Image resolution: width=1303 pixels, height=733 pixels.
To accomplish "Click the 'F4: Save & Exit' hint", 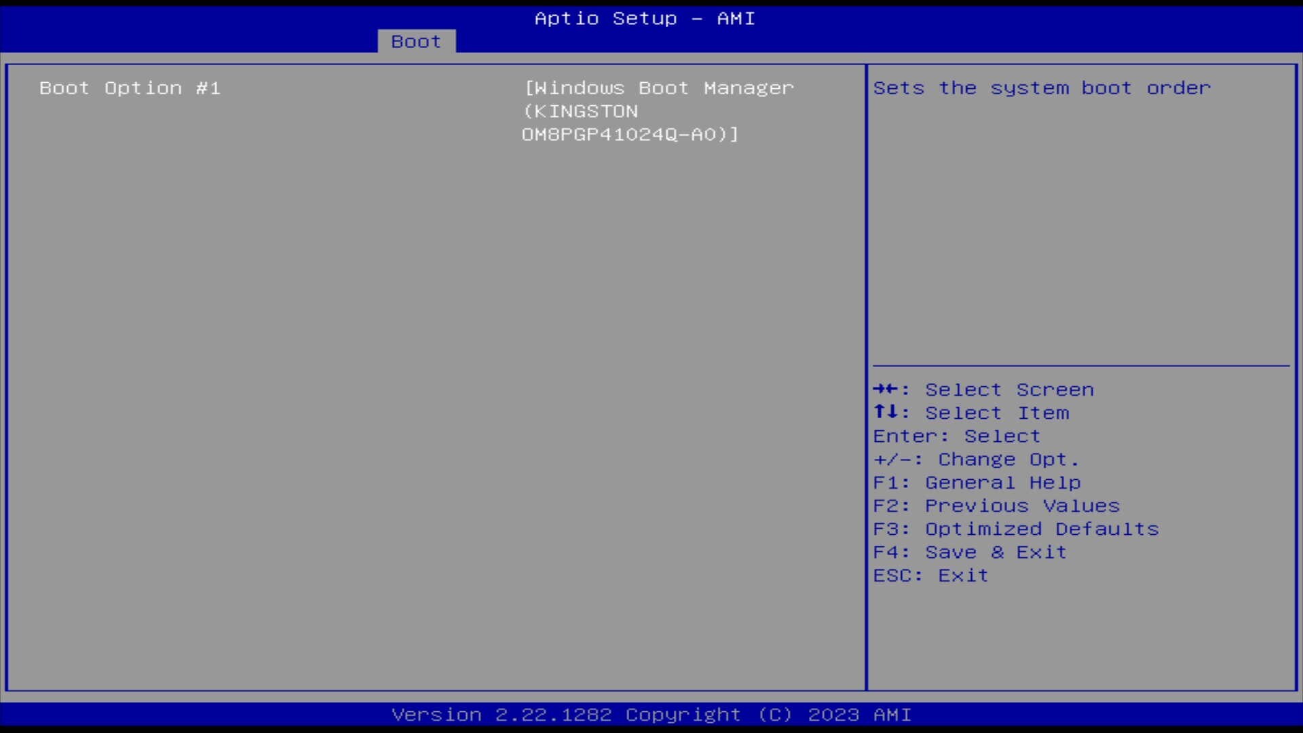I will click(x=970, y=552).
